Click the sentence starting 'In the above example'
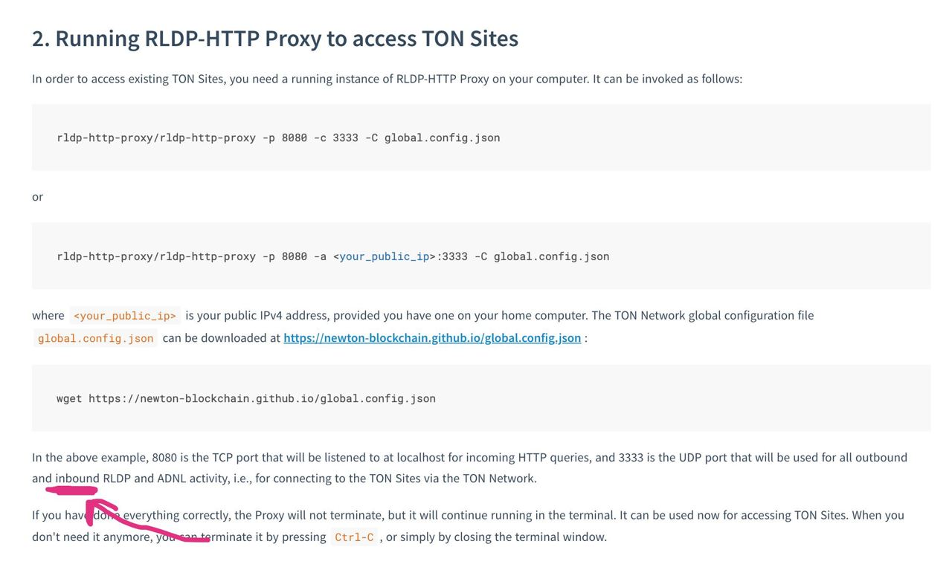952x567 pixels. (469, 467)
